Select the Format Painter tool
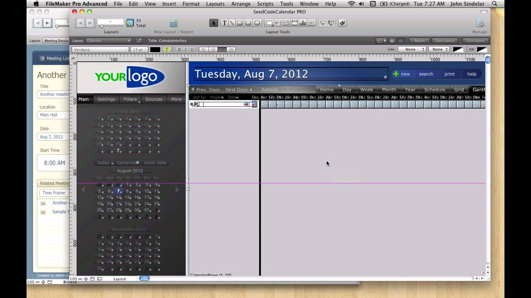The image size is (531, 298). tap(343, 23)
